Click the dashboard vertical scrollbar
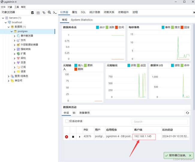195x162 pixels. pos(194,67)
